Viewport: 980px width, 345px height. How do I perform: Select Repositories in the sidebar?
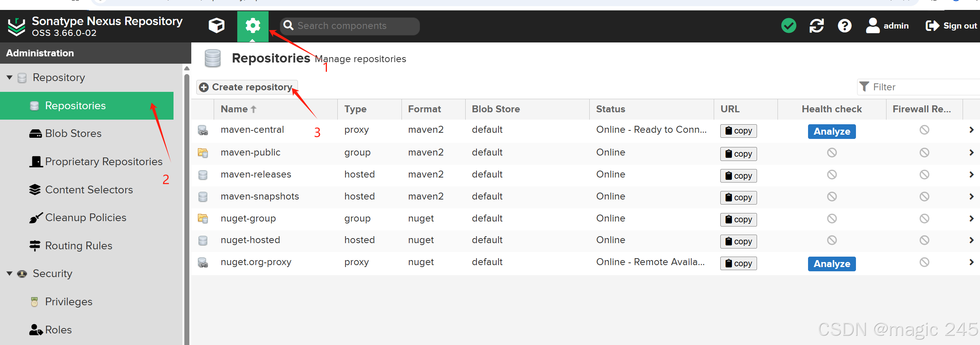tap(87, 106)
